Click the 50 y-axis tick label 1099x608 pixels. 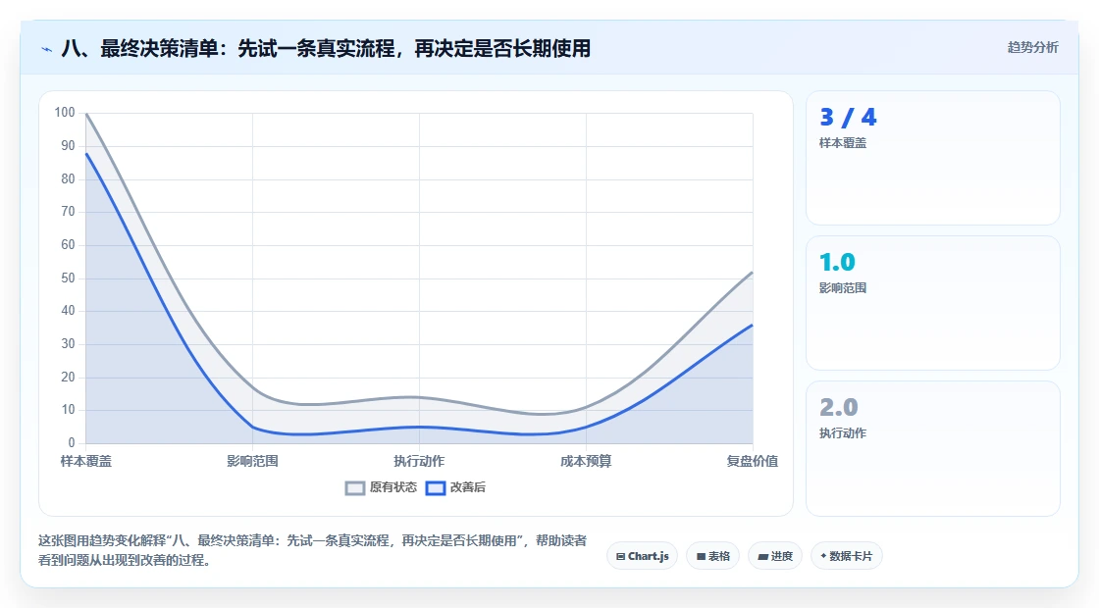pos(68,279)
